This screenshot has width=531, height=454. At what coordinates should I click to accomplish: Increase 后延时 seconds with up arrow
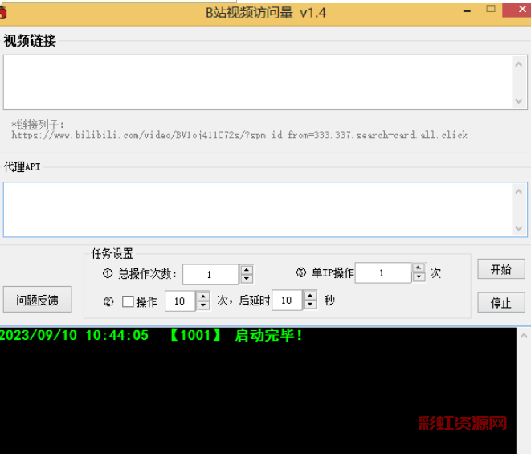pos(310,297)
